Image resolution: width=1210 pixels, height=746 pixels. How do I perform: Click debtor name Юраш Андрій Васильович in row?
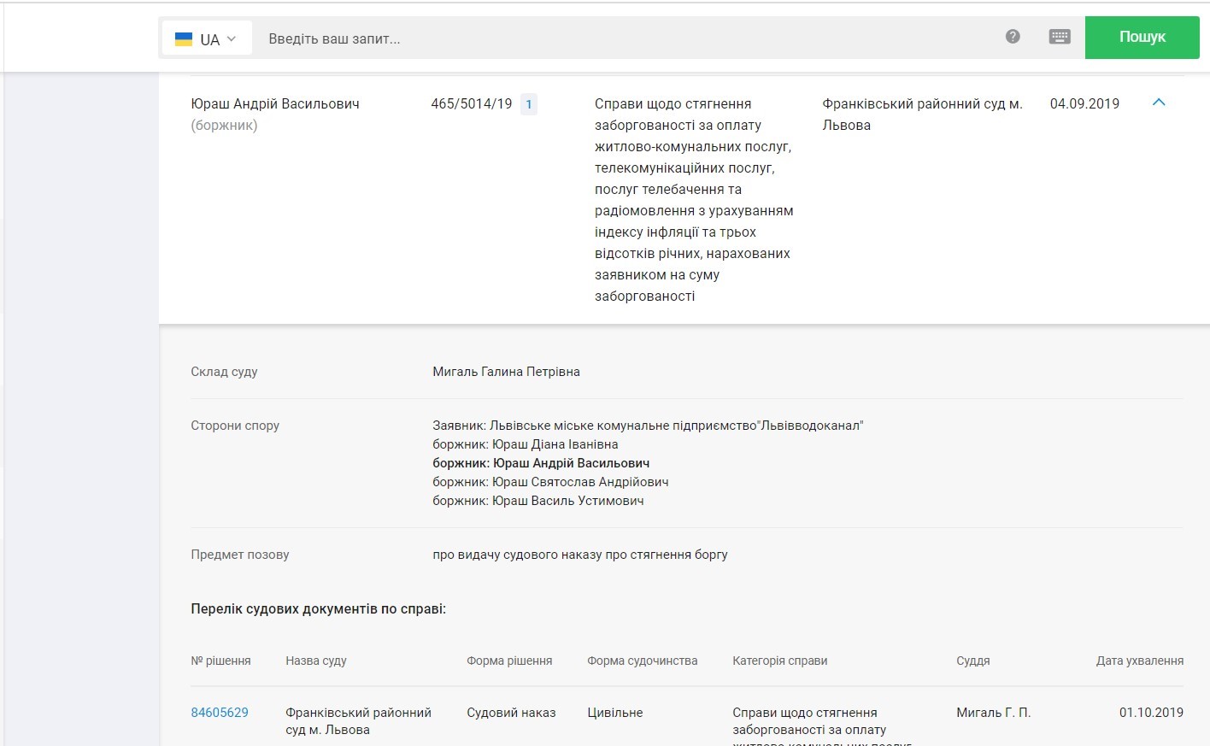(274, 104)
